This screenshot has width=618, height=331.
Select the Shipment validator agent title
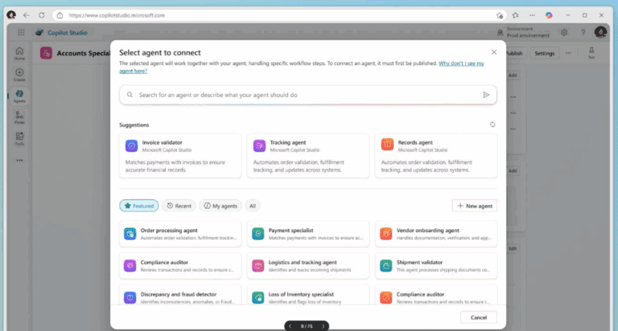[x=419, y=262]
